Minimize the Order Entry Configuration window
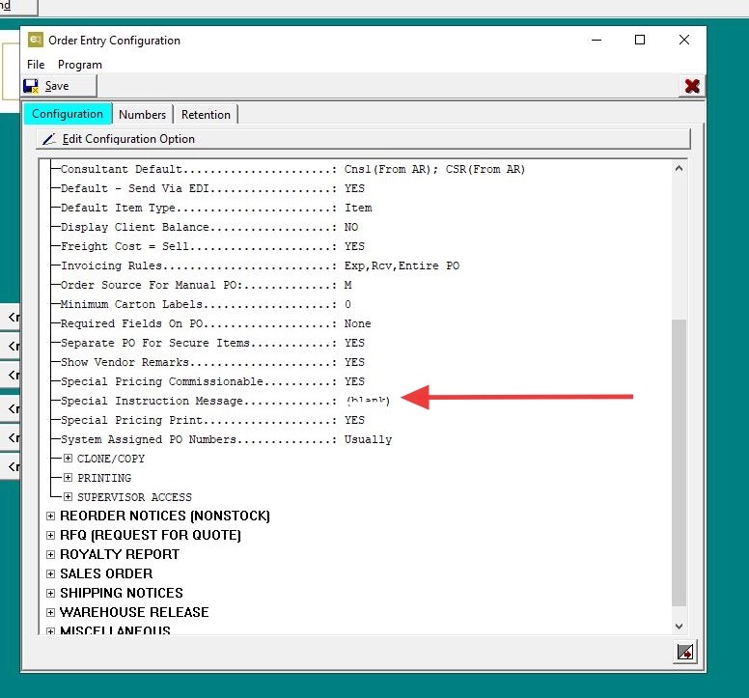The width and height of the screenshot is (749, 698). (596, 41)
